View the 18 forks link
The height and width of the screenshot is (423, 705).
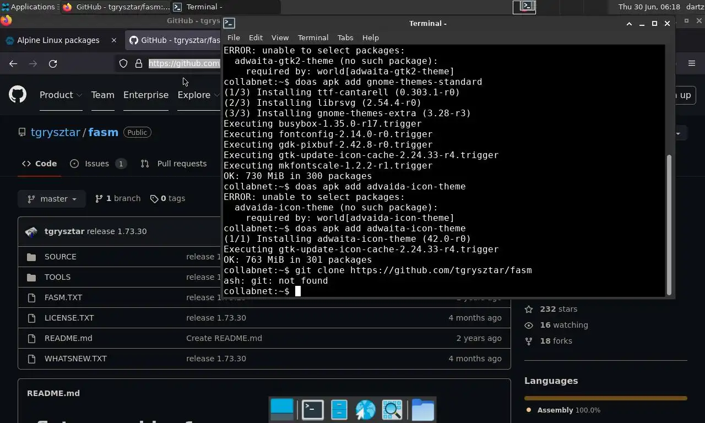pyautogui.click(x=549, y=341)
